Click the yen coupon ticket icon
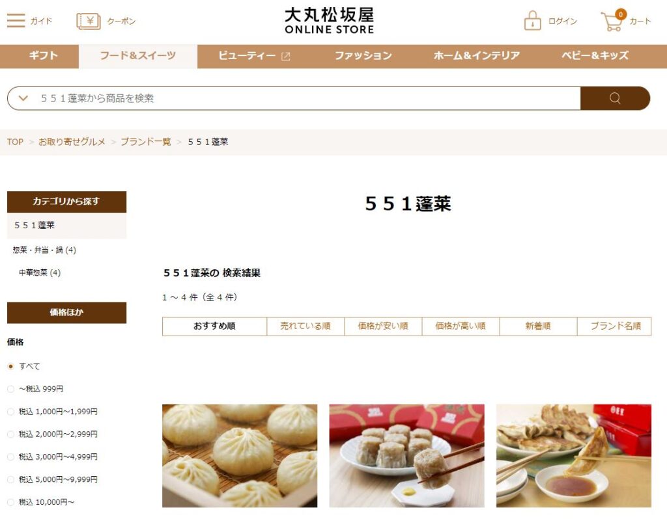Image resolution: width=667 pixels, height=519 pixels. point(89,21)
